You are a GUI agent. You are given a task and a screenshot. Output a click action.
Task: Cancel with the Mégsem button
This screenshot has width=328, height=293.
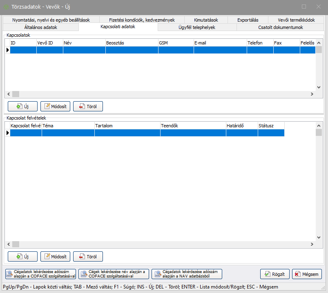(x=307, y=274)
